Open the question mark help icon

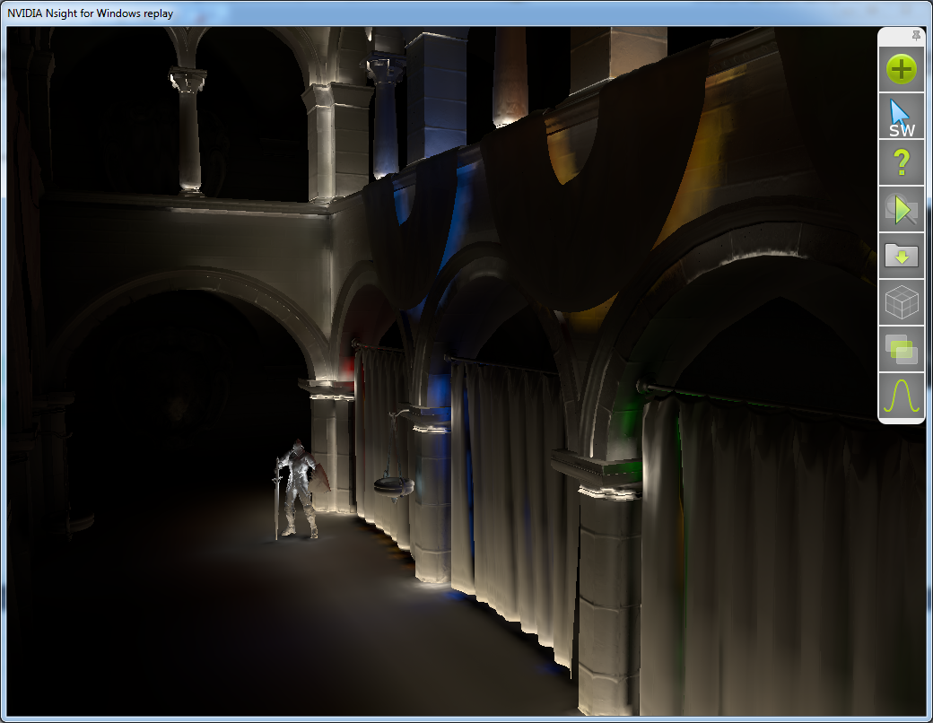point(902,162)
